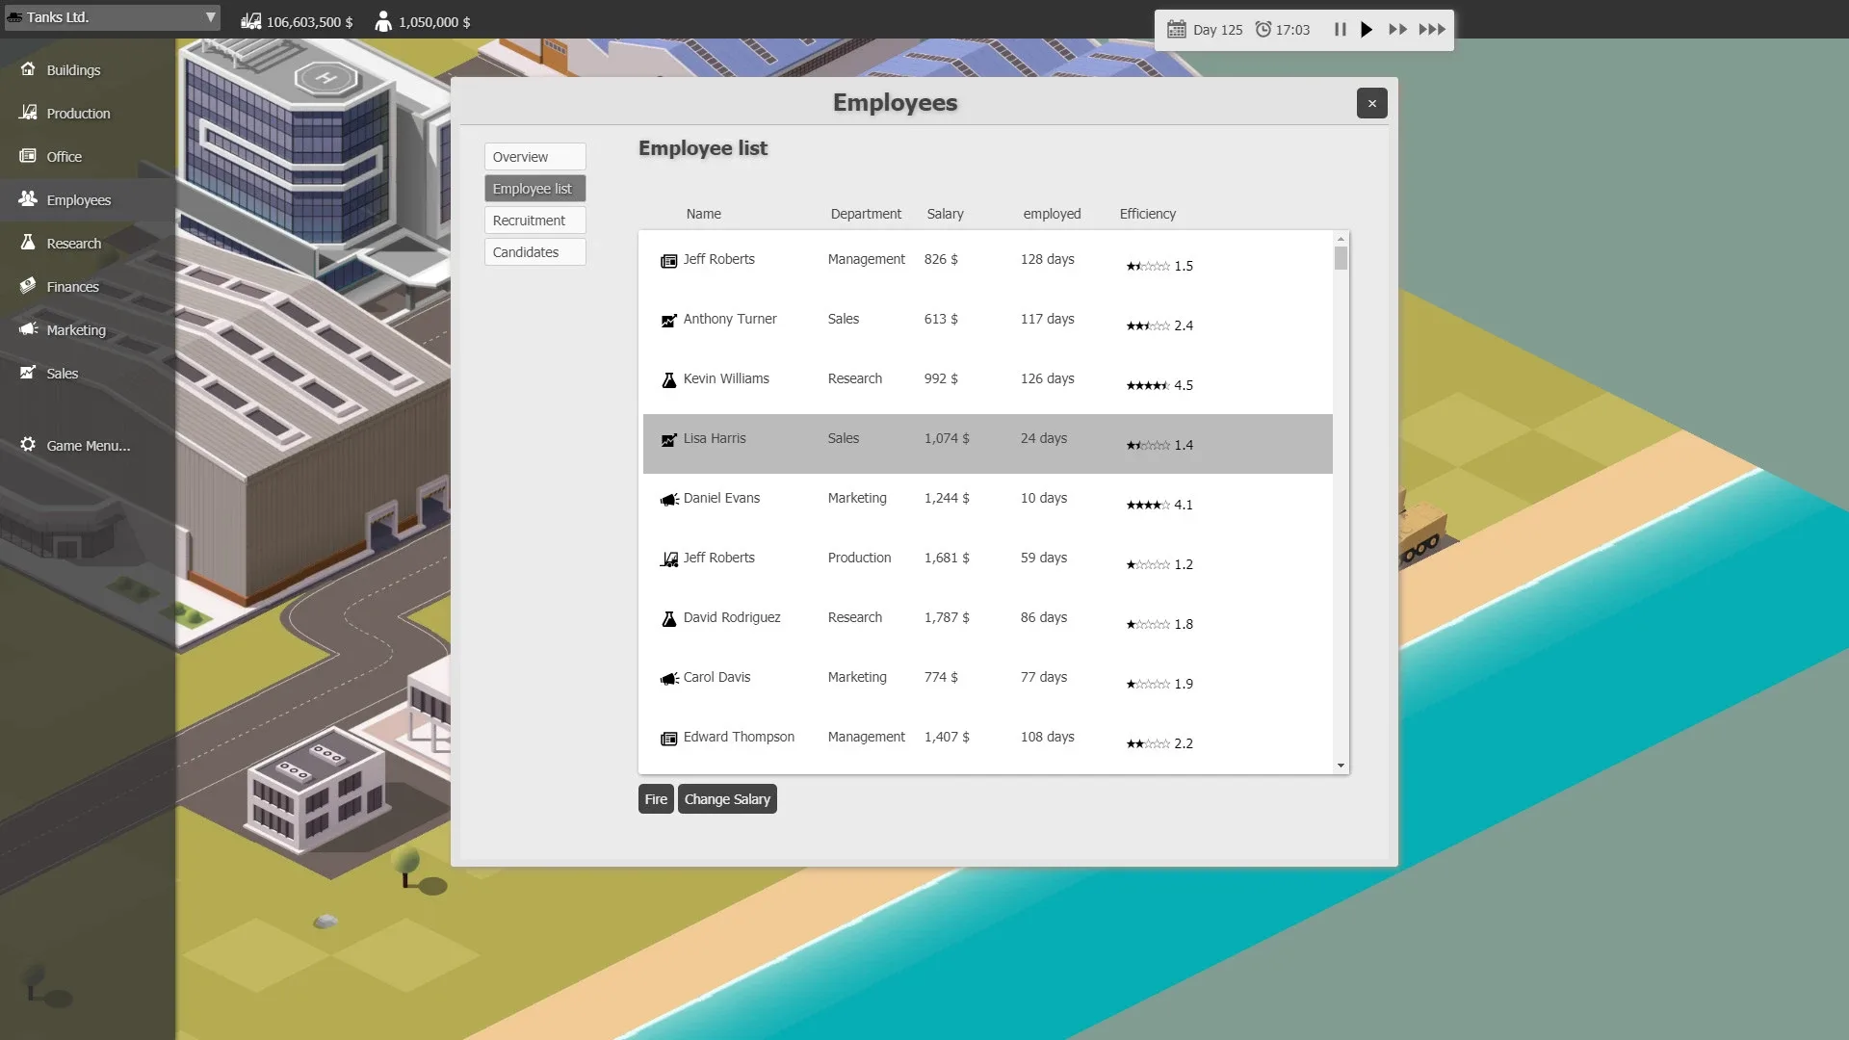The width and height of the screenshot is (1849, 1040).
Task: Open the Finances money icon
Action: [28, 286]
